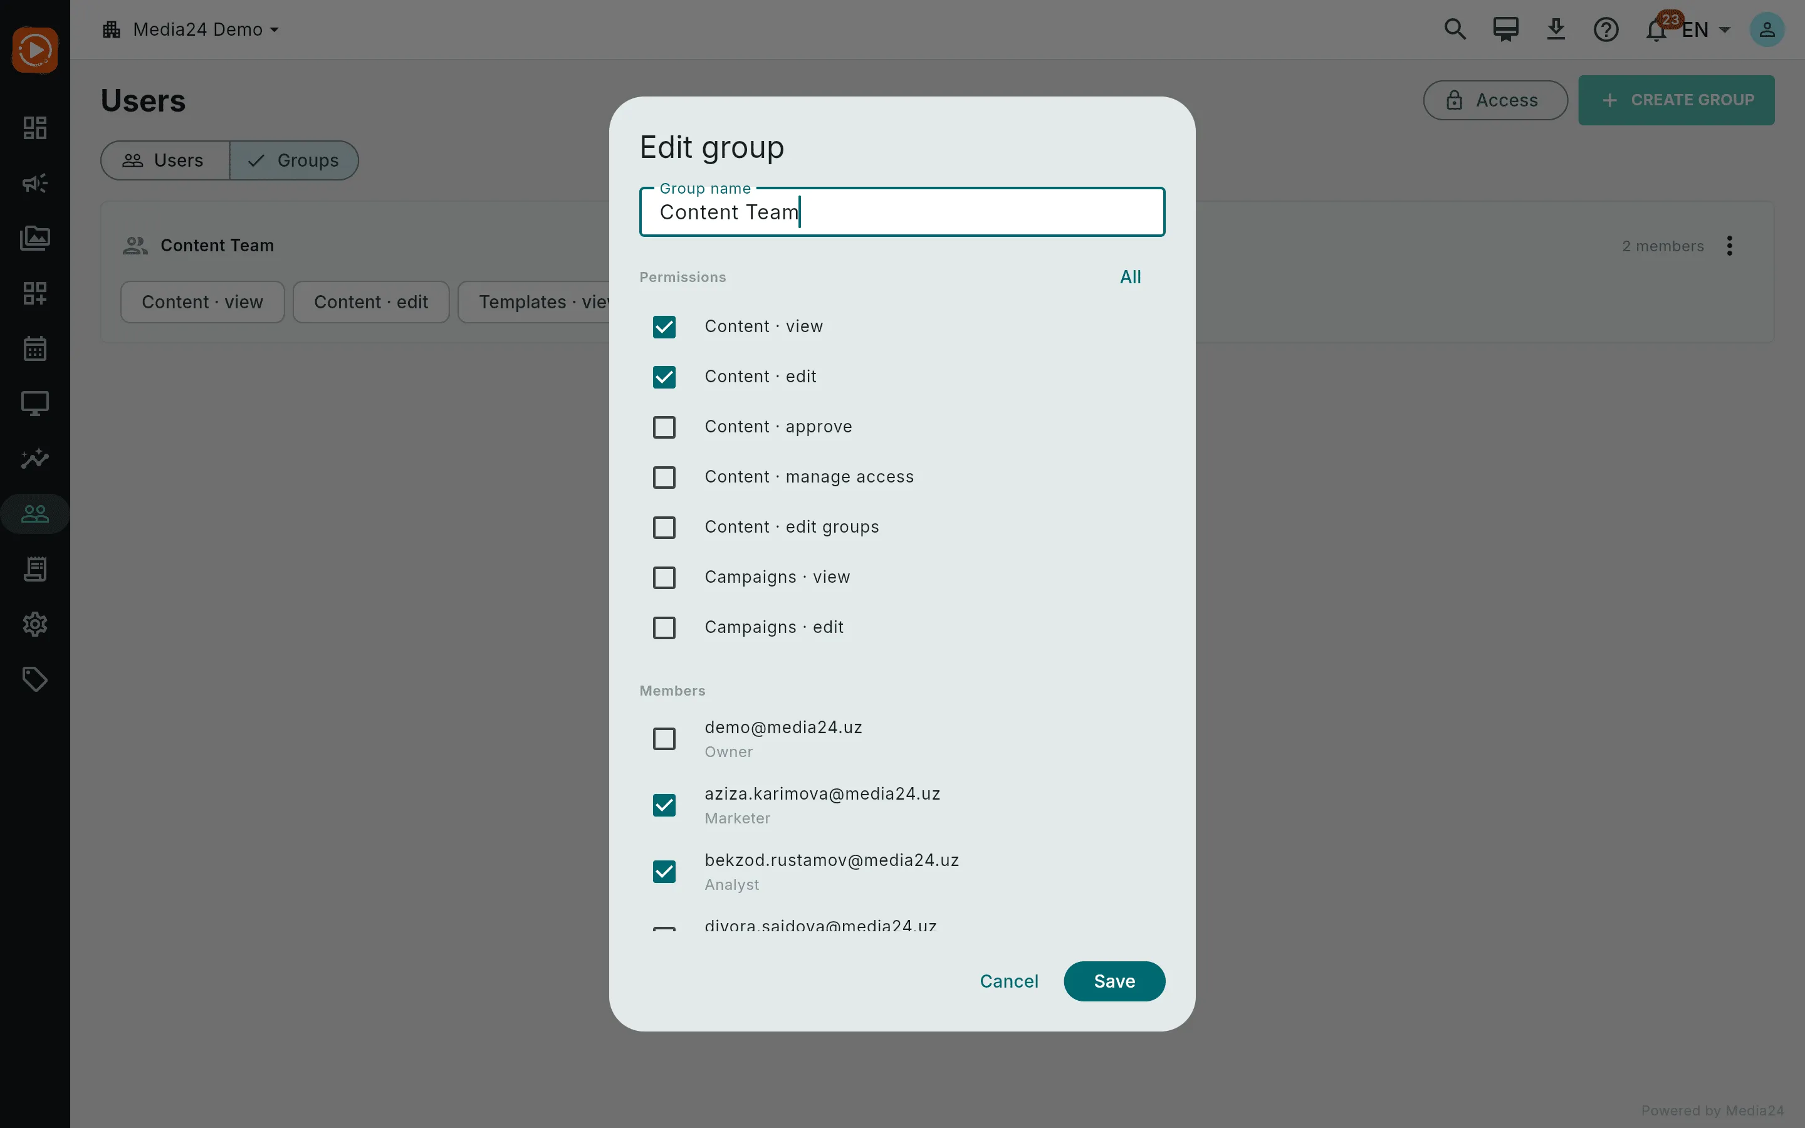Check Campaigns · view permission
Screen dimensions: 1805x1128
[664, 577]
